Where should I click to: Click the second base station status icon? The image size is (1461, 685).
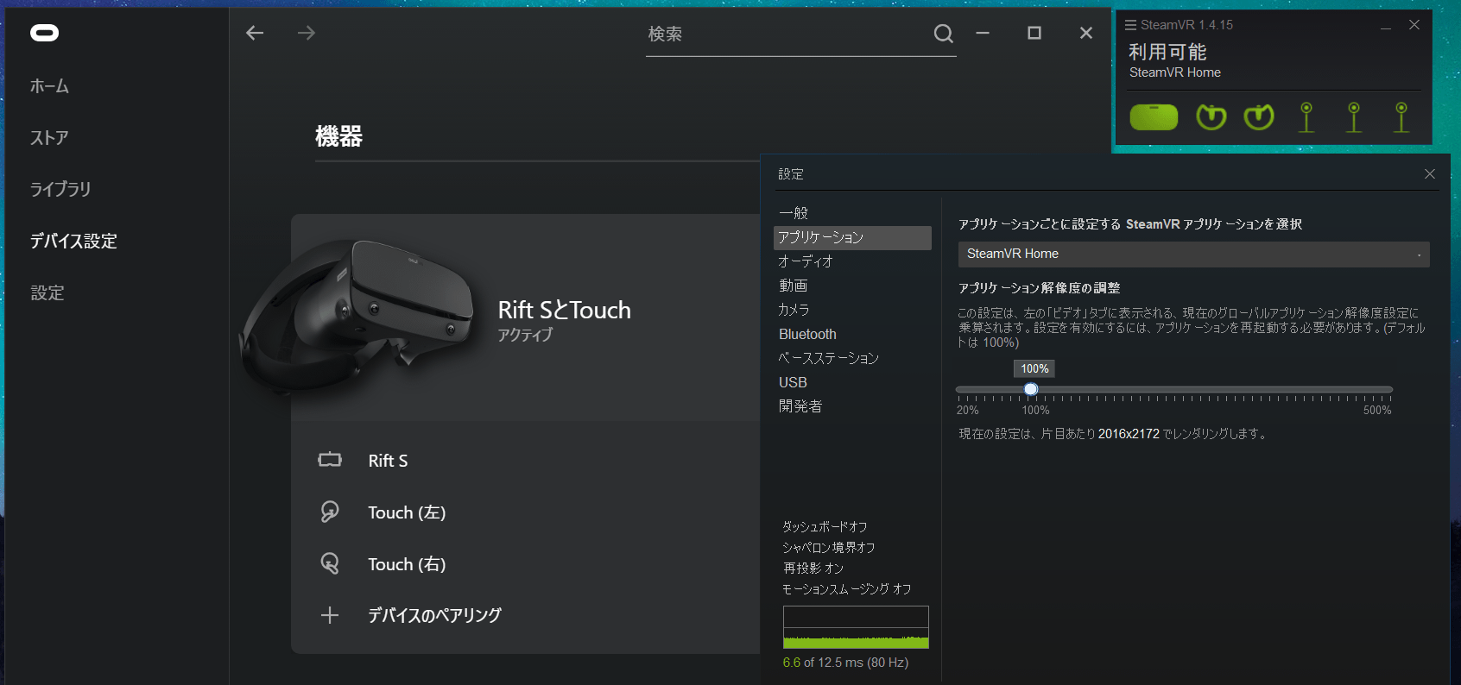1354,117
